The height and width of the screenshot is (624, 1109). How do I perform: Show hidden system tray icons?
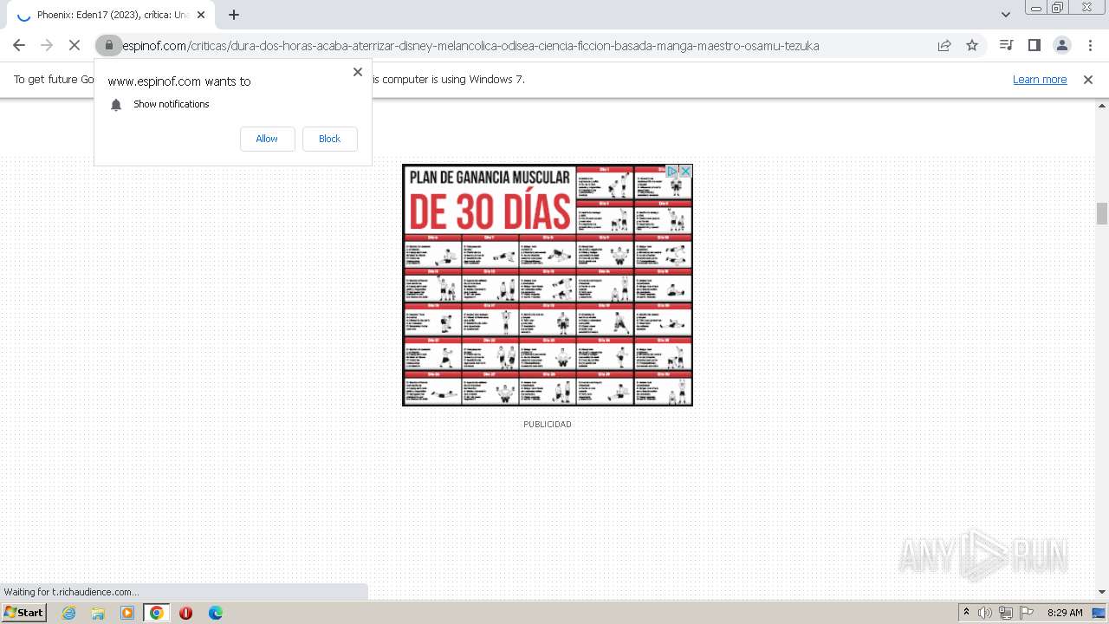[967, 613]
